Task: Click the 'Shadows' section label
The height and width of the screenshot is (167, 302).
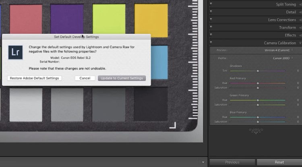Action: pyautogui.click(x=236, y=66)
